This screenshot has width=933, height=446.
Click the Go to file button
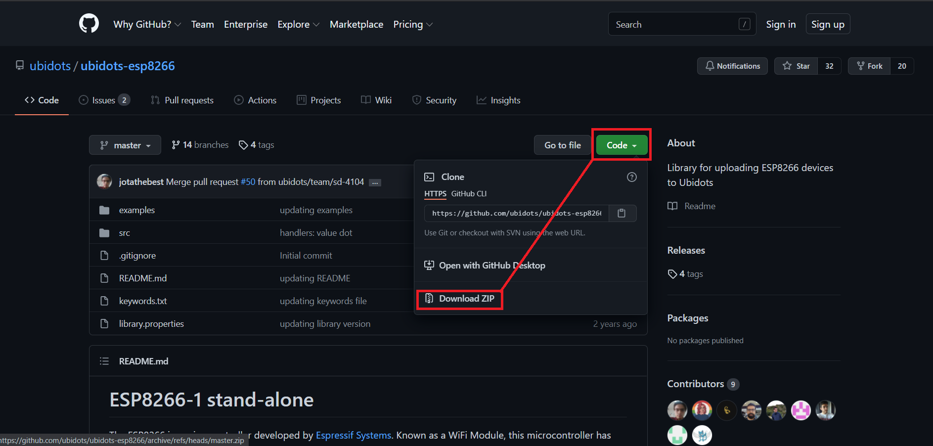pos(563,145)
